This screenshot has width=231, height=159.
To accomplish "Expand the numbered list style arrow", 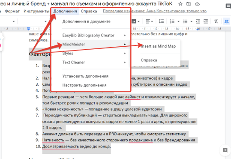I will point(178,21).
